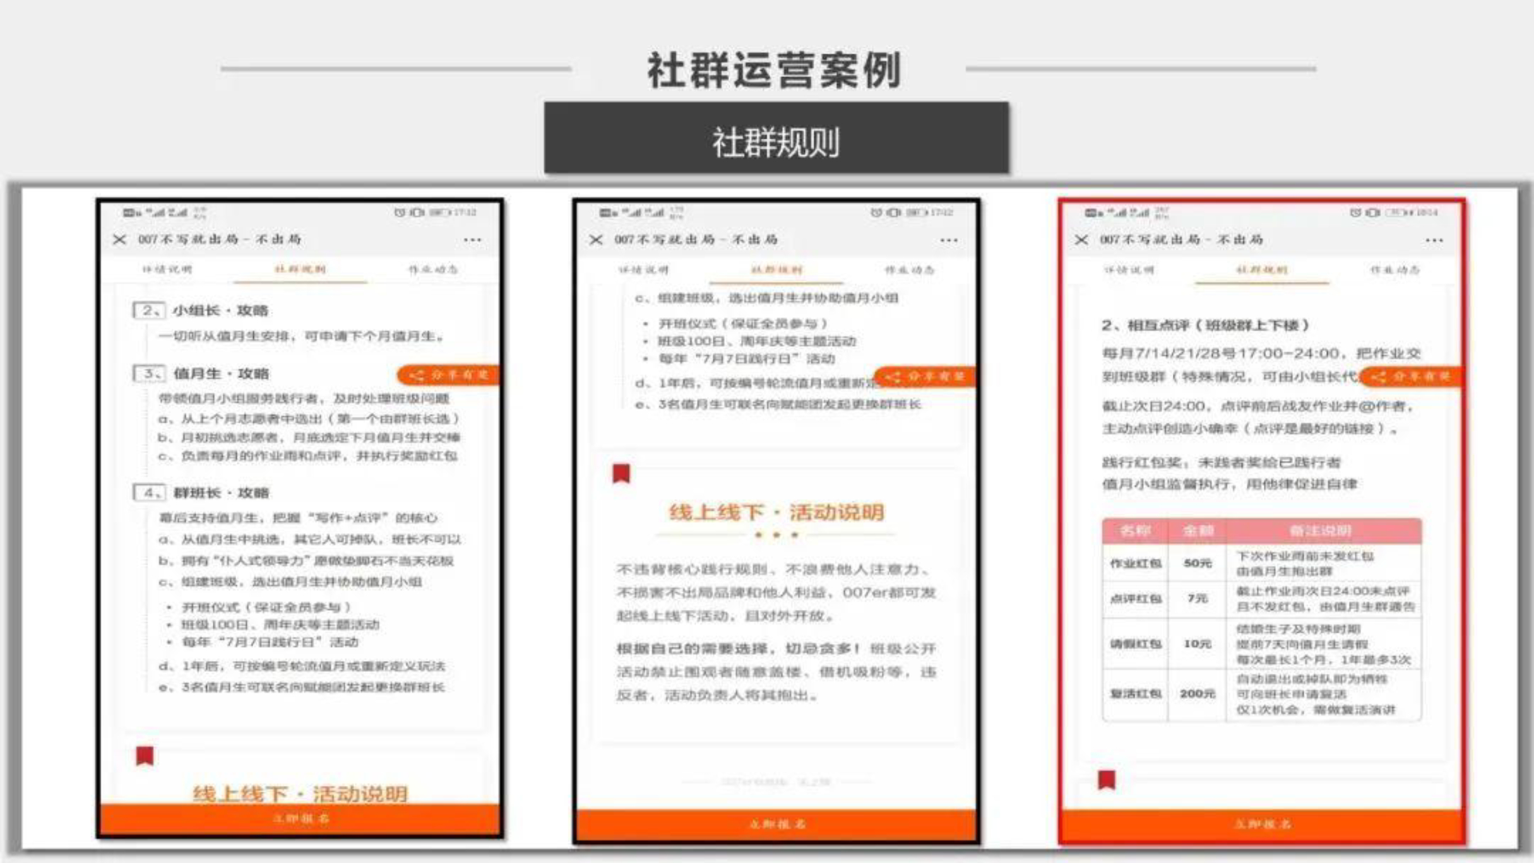Viewport: 1534px width, 863px height.
Task: Click red bookmark icon above 线上线下 heading in middle phone
Action: coord(621,473)
